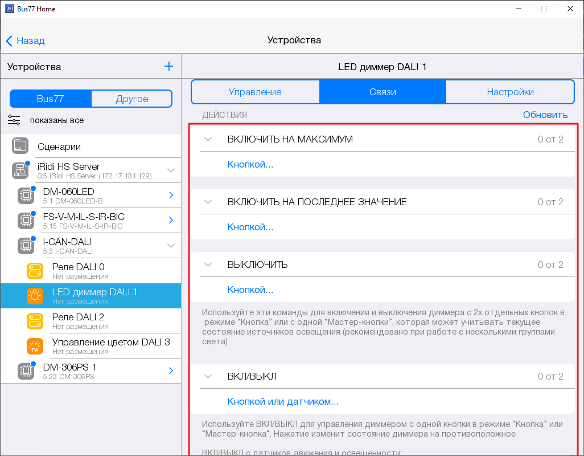Click the Управление цветом DALI 3 icon
This screenshot has height=456, width=584.
point(35,346)
